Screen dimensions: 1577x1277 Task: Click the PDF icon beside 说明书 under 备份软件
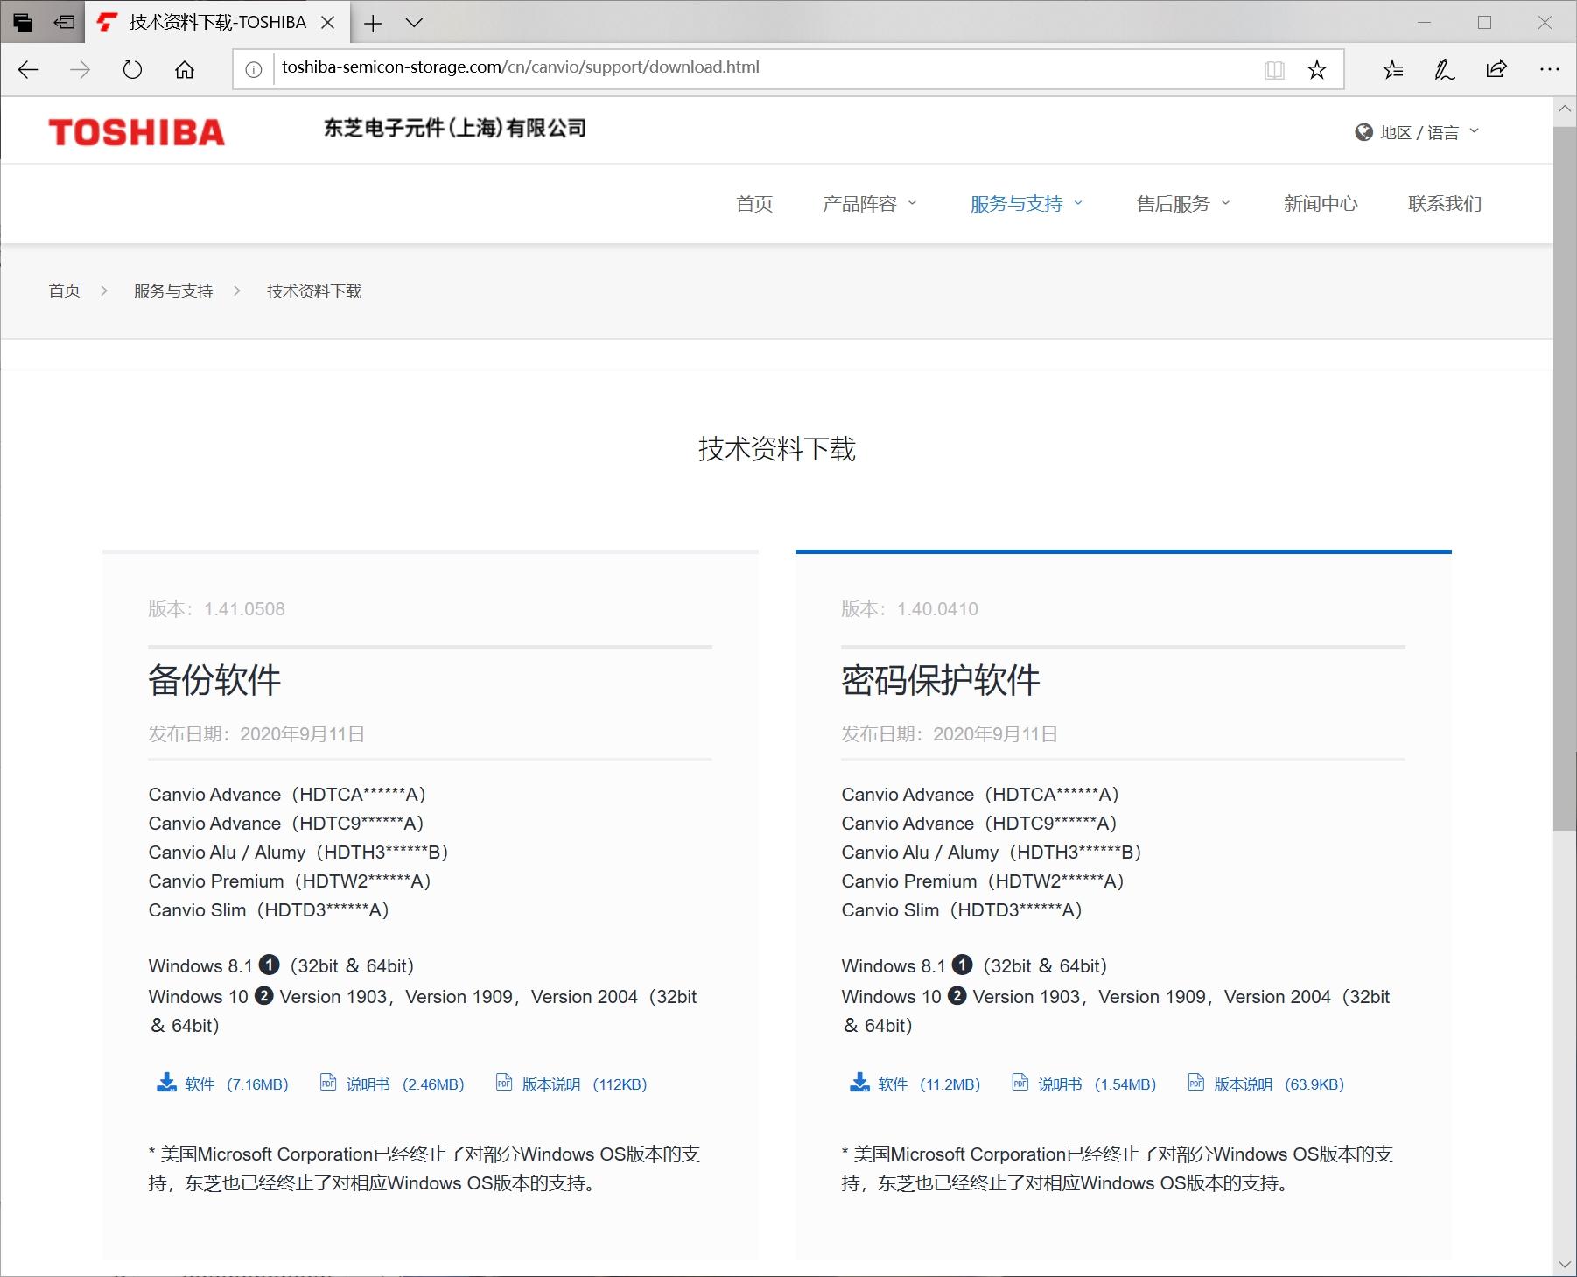(328, 1083)
